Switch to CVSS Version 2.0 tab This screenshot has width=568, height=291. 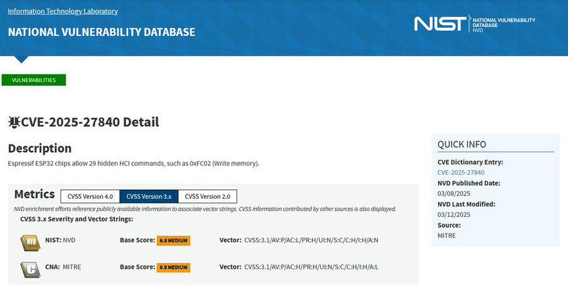208,196
